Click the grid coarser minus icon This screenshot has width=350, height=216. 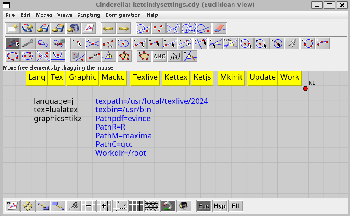(x=89, y=206)
